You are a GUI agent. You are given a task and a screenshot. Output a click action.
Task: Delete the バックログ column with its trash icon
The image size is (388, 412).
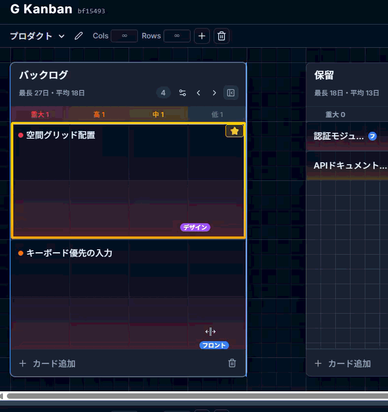[x=232, y=363]
